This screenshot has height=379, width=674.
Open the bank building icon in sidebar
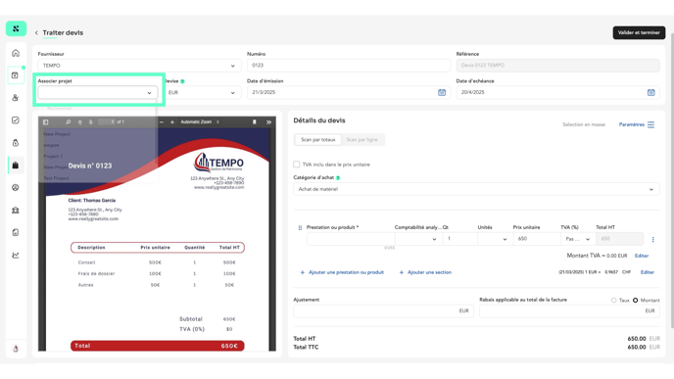click(x=16, y=211)
